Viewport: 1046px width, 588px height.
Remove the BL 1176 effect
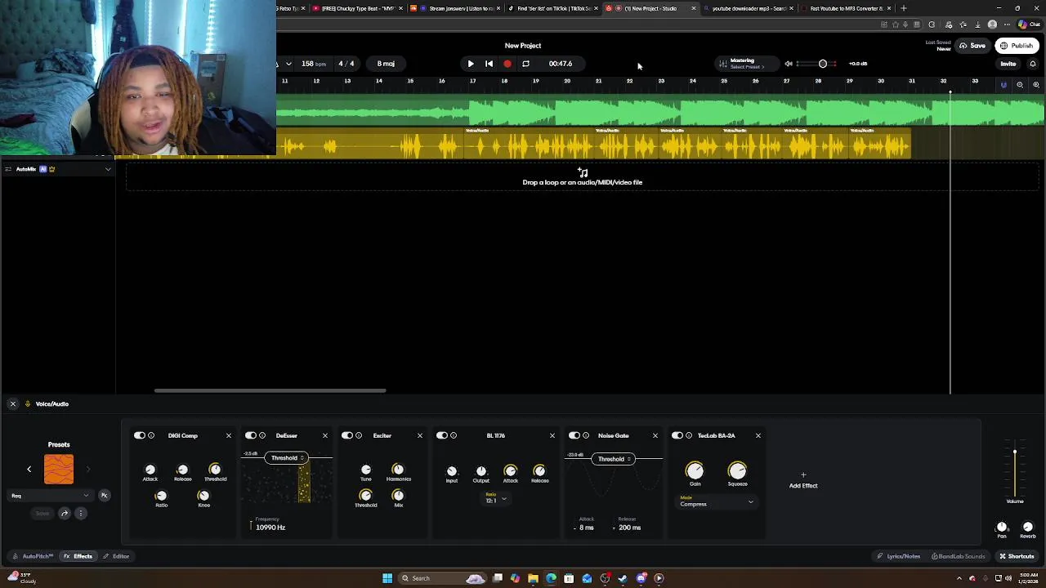coord(552,435)
